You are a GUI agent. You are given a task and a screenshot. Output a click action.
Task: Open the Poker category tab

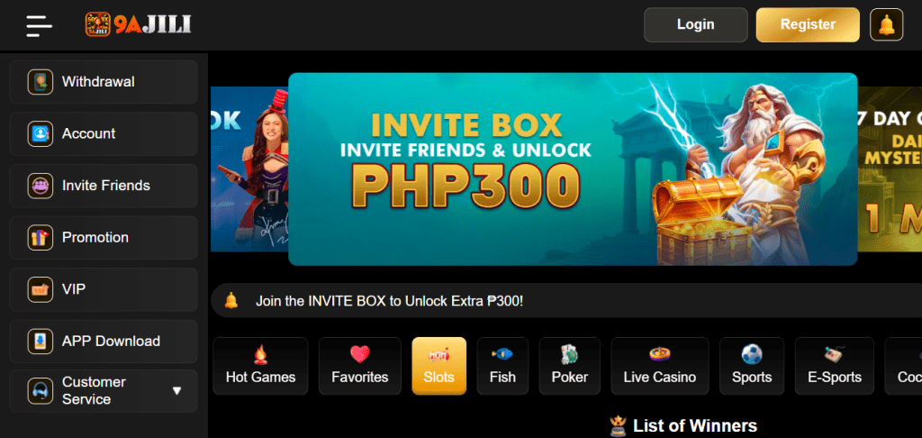click(570, 366)
